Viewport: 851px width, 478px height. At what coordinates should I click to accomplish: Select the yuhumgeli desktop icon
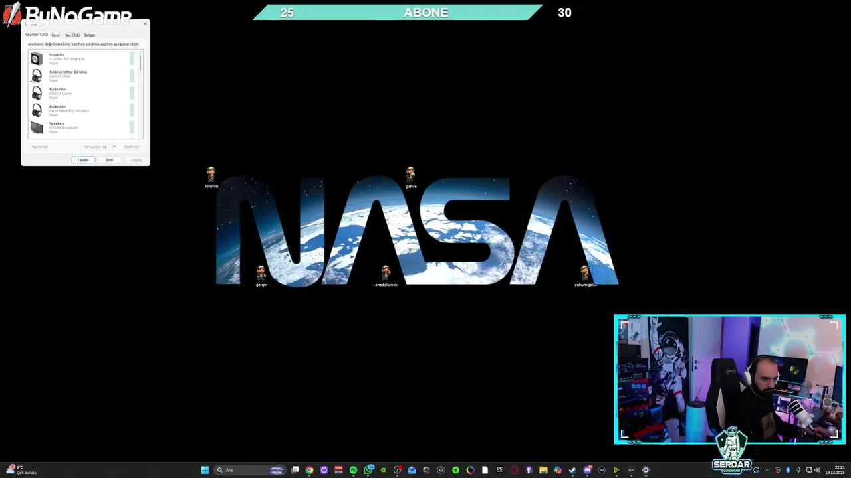585,276
